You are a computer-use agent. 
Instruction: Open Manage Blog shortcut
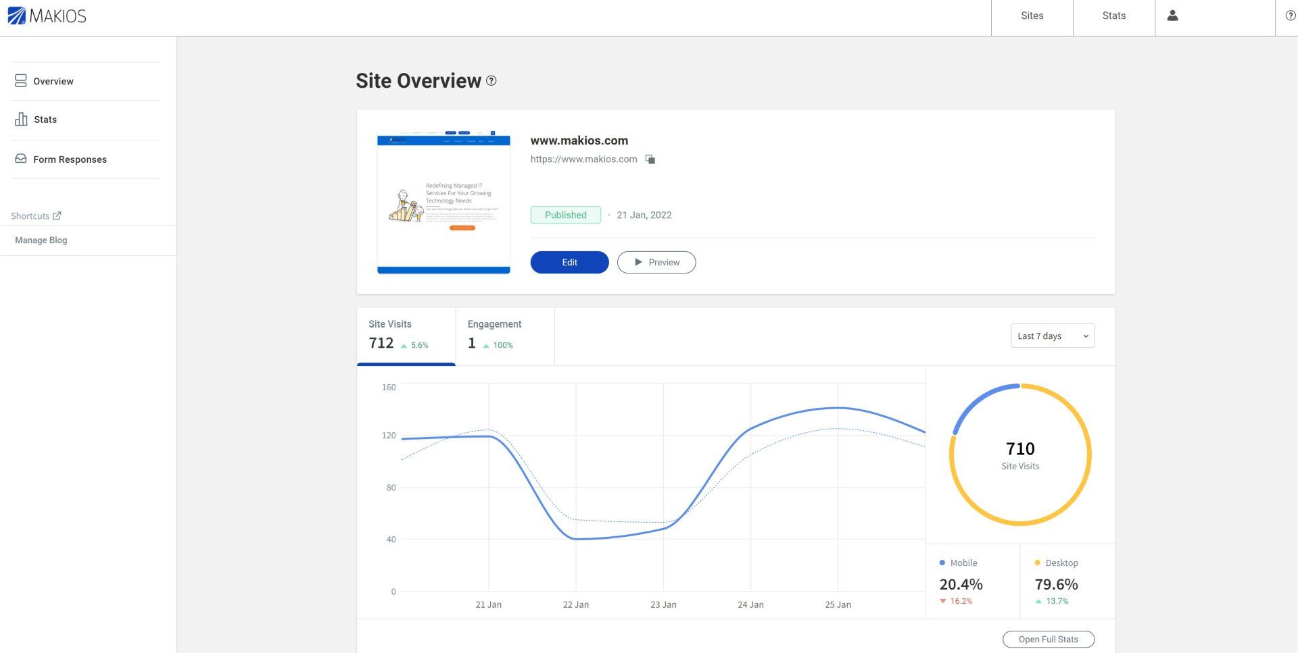pos(41,240)
